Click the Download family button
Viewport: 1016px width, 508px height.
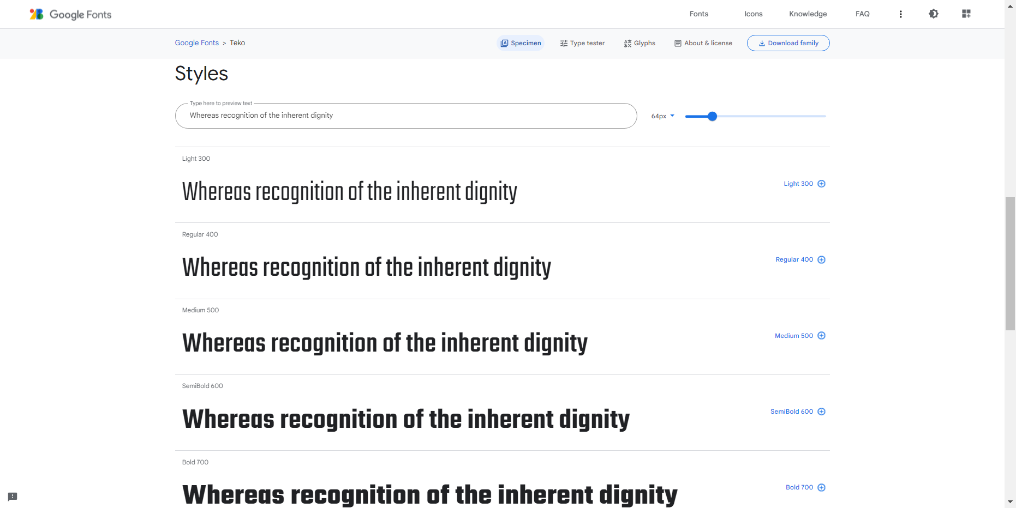(x=788, y=43)
